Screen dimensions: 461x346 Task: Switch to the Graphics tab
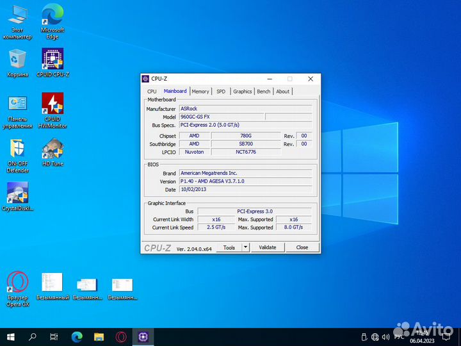243,92
